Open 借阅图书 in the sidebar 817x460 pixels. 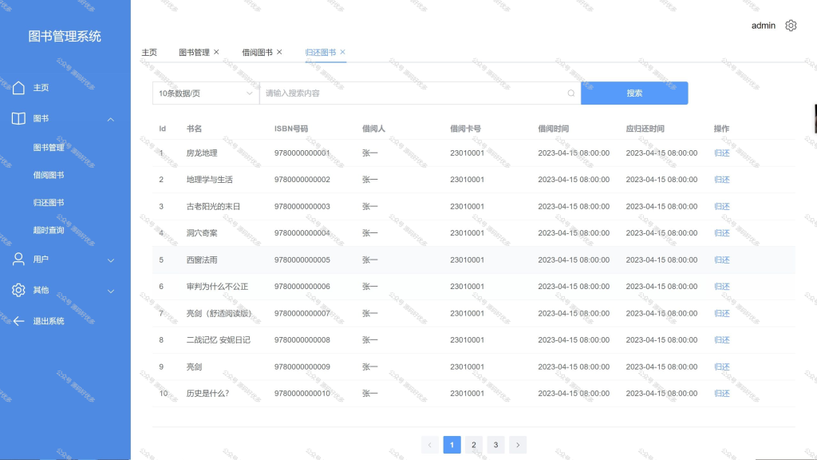pyautogui.click(x=49, y=175)
